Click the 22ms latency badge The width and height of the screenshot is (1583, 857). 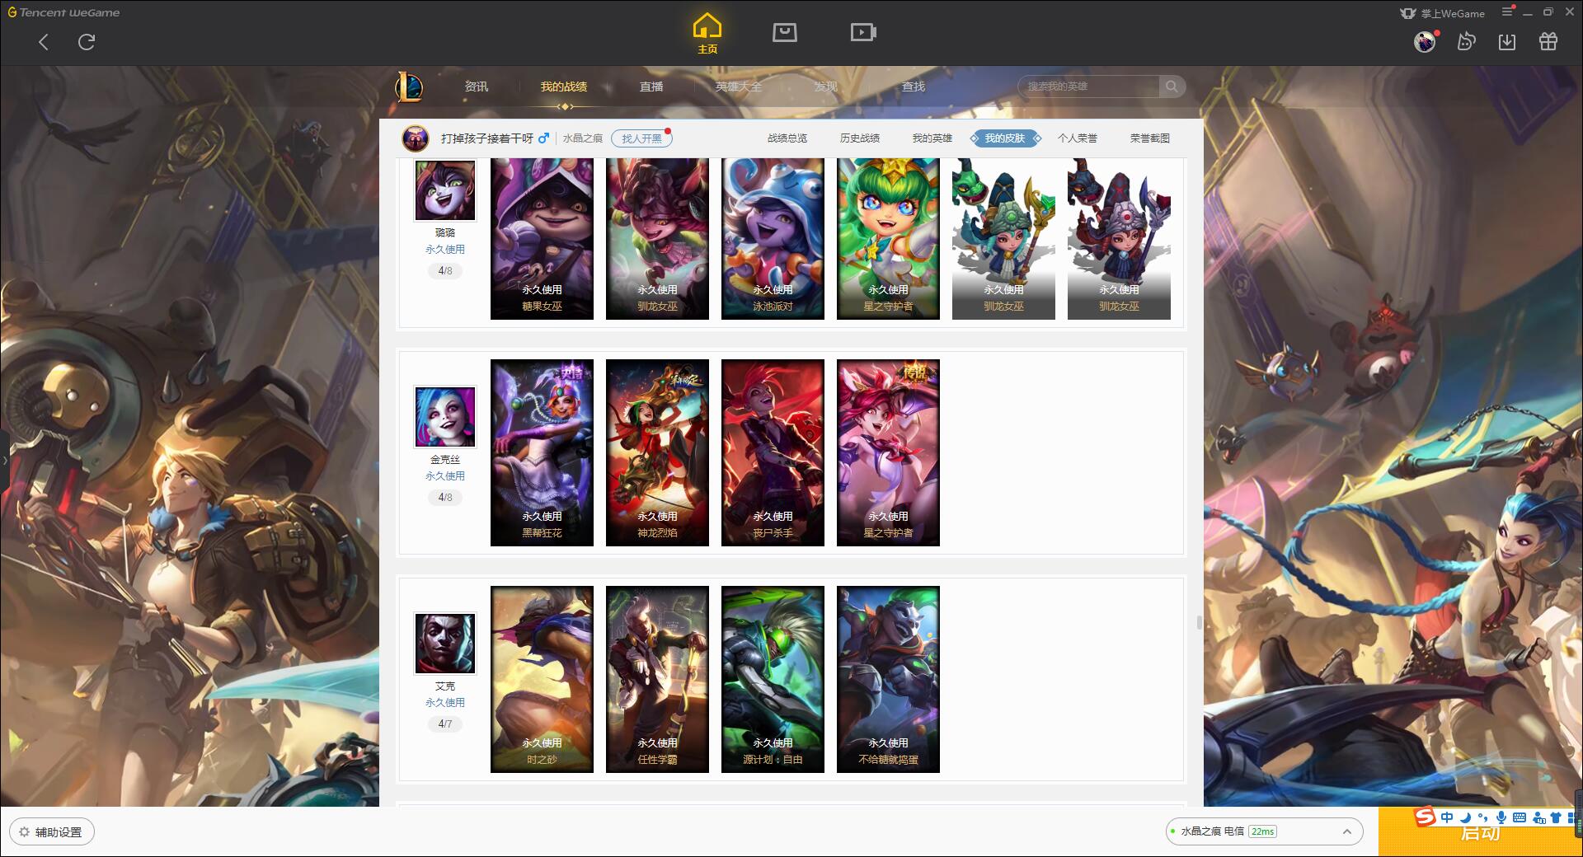[x=1262, y=831]
